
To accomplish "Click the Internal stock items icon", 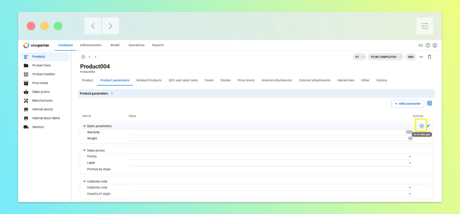I will (x=26, y=118).
